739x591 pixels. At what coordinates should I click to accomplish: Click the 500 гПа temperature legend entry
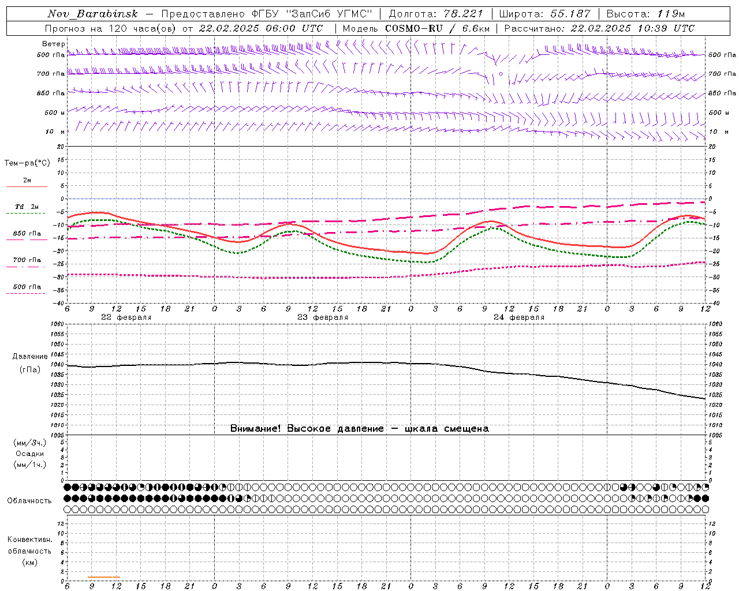[27, 287]
